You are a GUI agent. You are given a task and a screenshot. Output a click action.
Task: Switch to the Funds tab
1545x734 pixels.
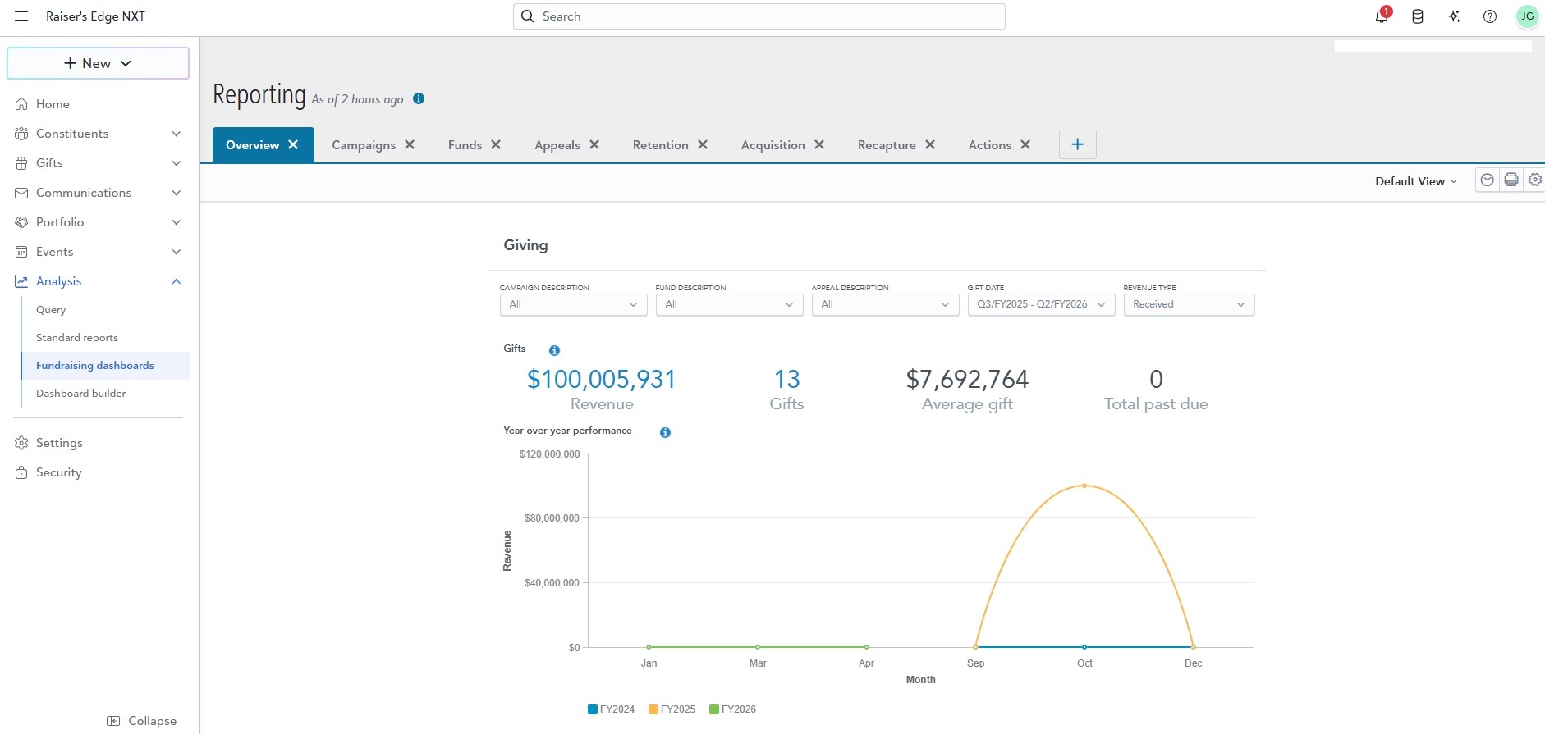click(x=465, y=145)
